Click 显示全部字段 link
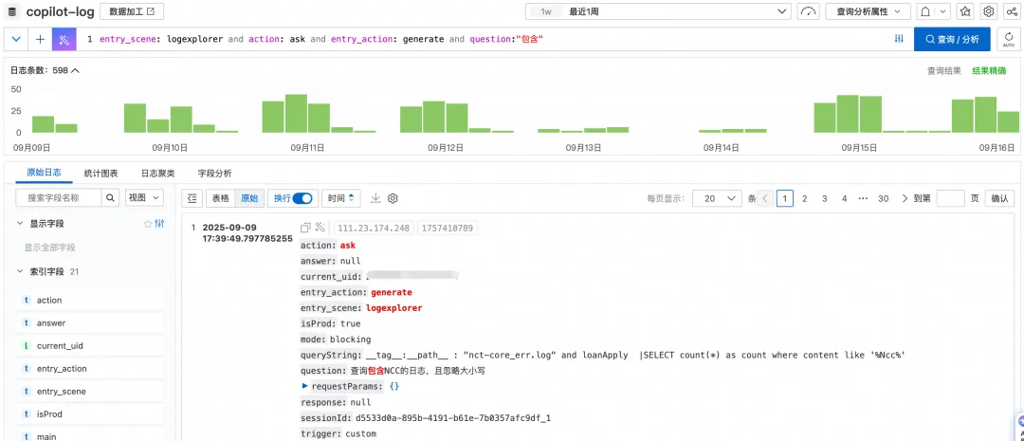This screenshot has width=1024, height=441. coord(49,248)
